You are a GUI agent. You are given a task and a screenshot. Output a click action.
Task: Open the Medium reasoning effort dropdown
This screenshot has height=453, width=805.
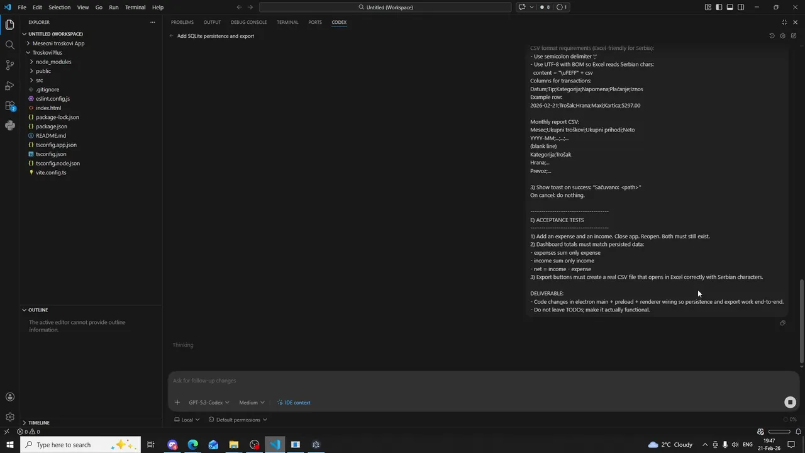coord(252,403)
